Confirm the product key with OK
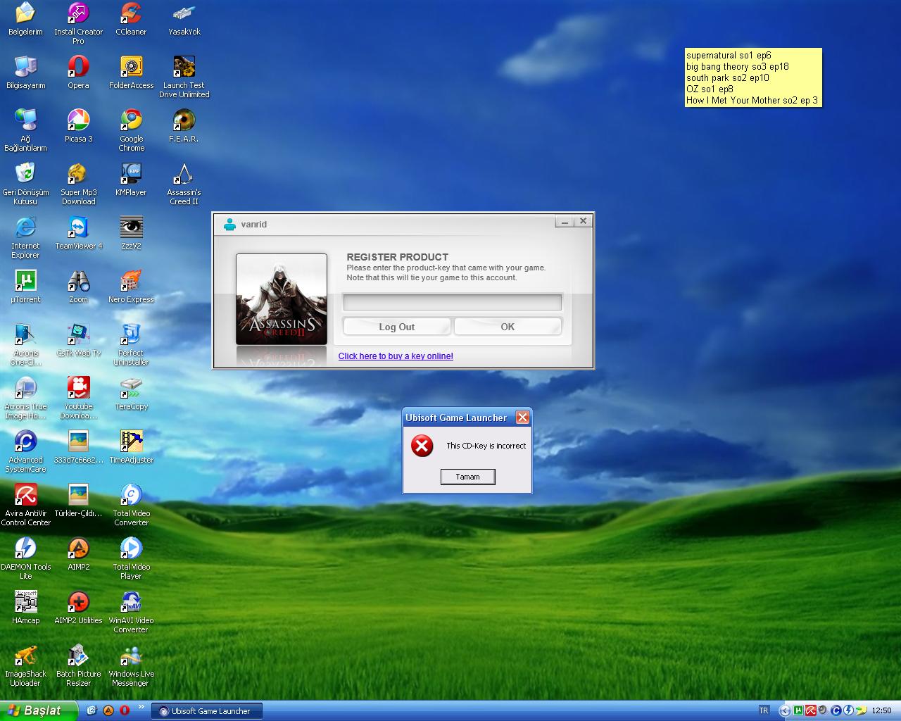The width and height of the screenshot is (901, 721). pos(508,327)
